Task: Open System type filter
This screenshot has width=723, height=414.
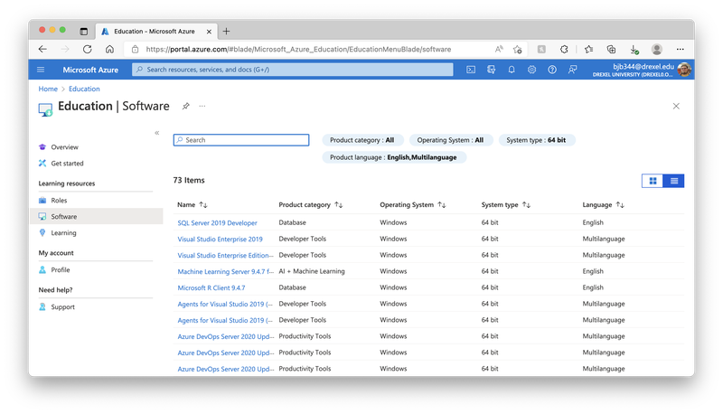Action: point(536,140)
